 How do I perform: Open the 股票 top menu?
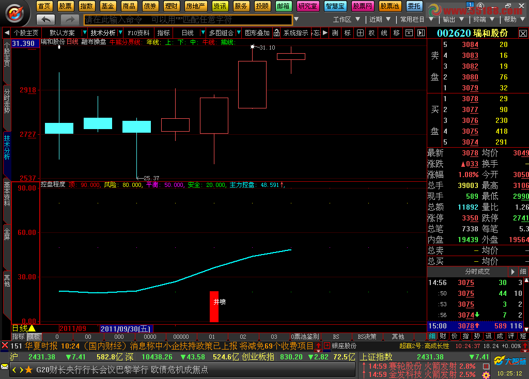coord(65,6)
